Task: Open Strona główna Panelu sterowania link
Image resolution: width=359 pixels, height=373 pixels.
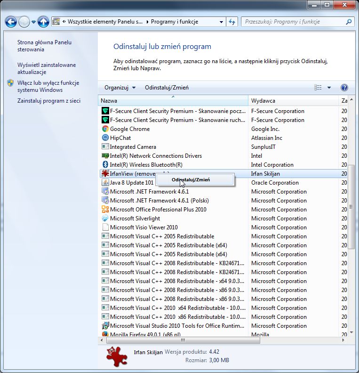Action: click(44, 46)
